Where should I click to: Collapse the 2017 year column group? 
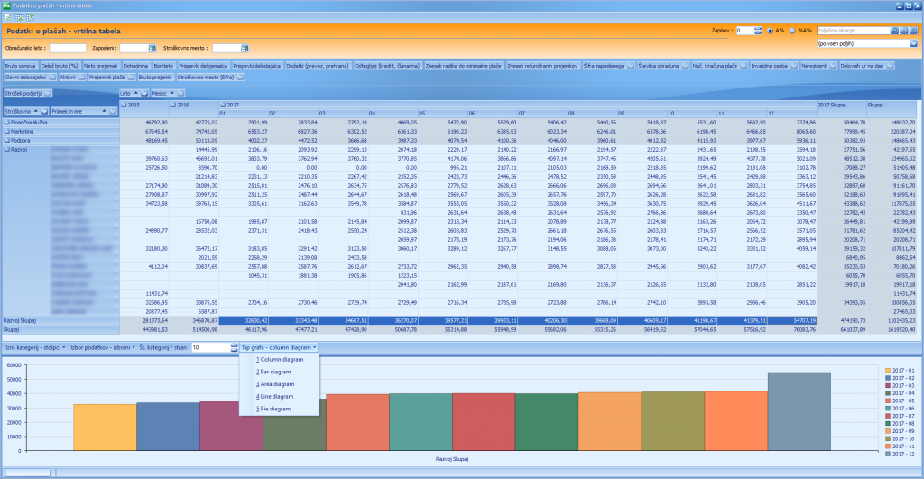[221, 105]
